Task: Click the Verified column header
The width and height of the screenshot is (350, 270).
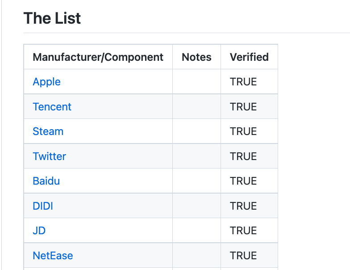Action: pos(249,57)
